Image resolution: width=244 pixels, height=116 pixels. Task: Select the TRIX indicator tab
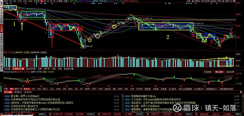point(100,89)
